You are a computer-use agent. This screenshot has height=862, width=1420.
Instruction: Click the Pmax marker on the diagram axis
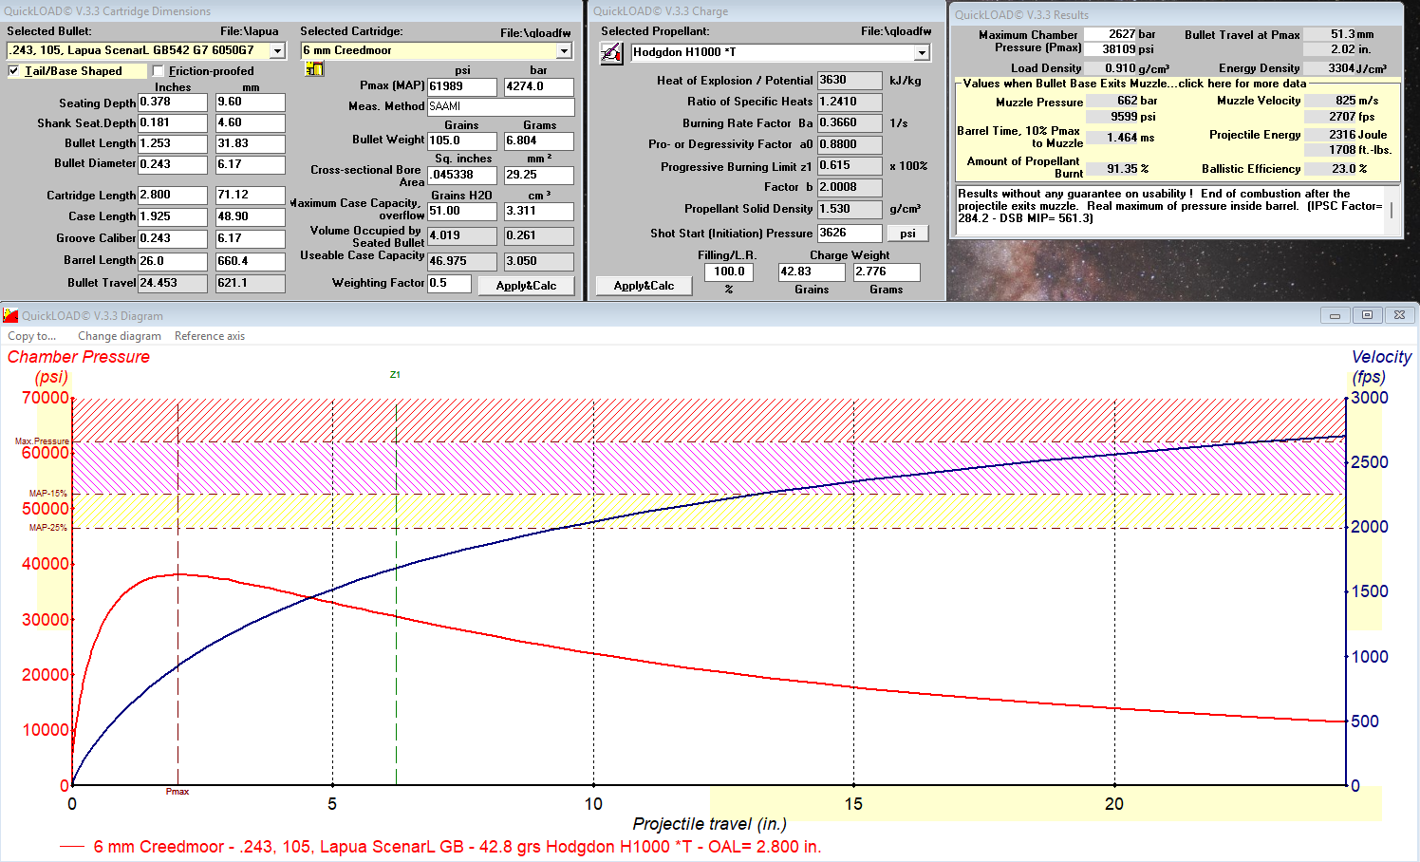click(177, 792)
